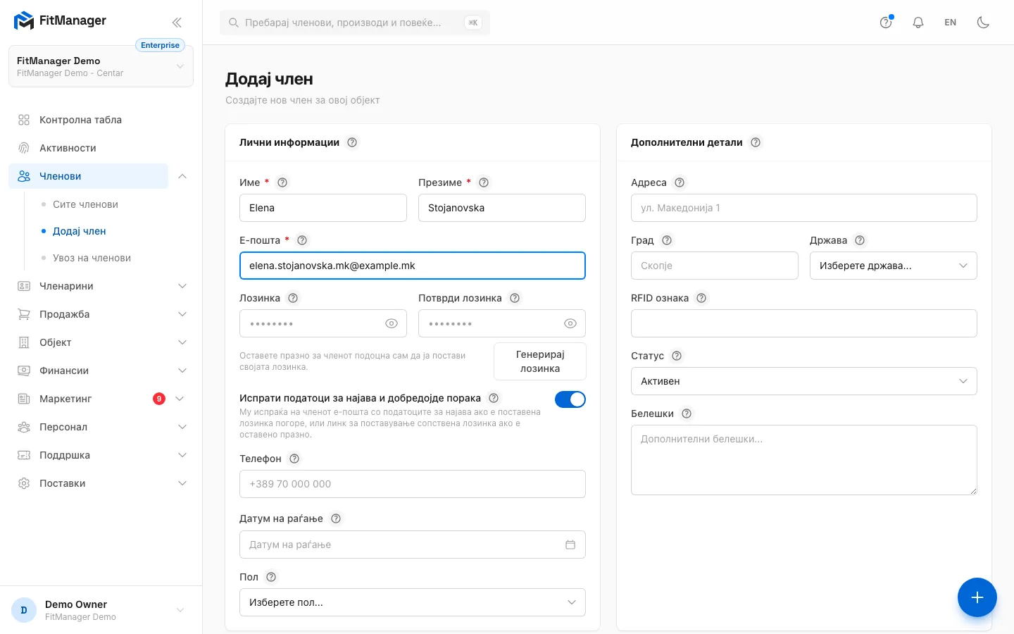Open the Статус dropdown showing Активен
1014x634 pixels.
click(804, 381)
